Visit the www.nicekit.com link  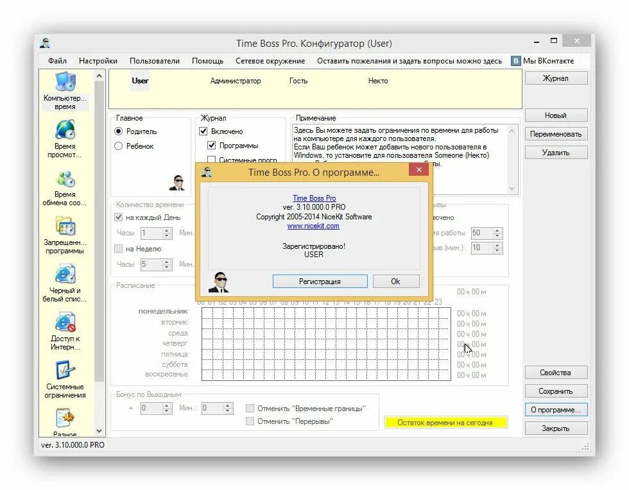(313, 226)
